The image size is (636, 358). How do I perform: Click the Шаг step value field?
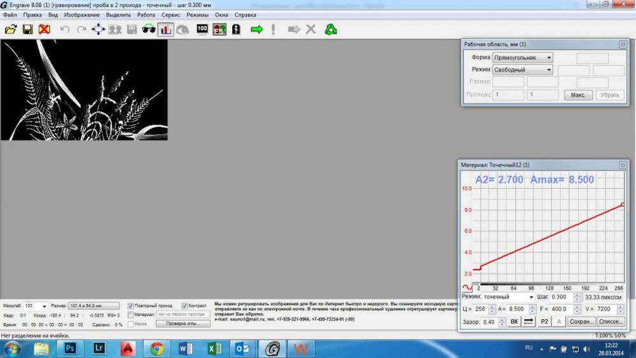[560, 297]
